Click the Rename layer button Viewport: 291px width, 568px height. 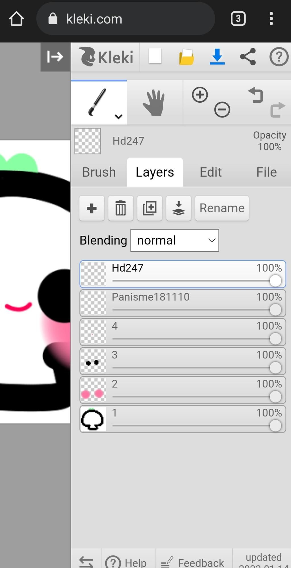point(222,208)
